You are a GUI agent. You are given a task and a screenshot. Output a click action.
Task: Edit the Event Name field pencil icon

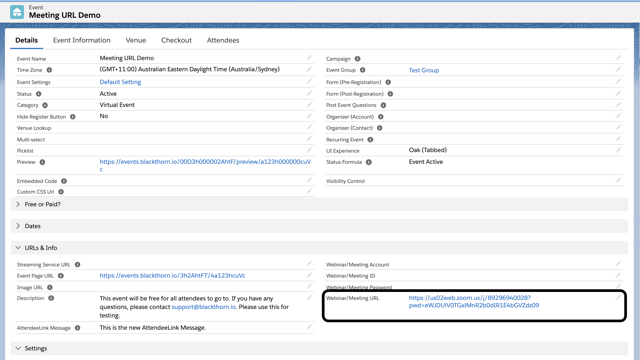(x=309, y=58)
